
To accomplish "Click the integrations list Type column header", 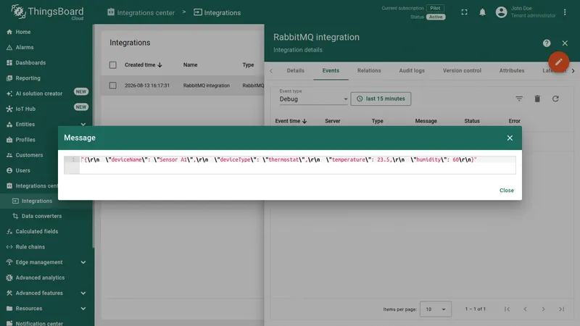I will pyautogui.click(x=248, y=64).
